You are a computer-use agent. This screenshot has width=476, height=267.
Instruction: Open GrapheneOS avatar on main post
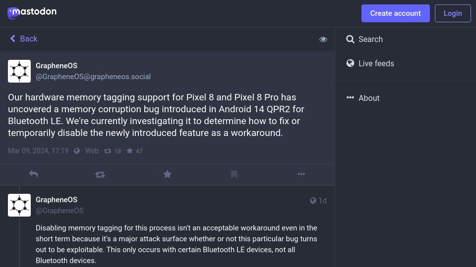pyautogui.click(x=19, y=71)
